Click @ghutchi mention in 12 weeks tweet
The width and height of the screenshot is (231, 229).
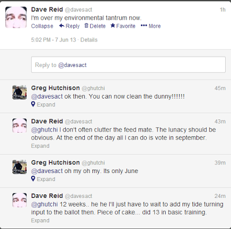(44, 204)
